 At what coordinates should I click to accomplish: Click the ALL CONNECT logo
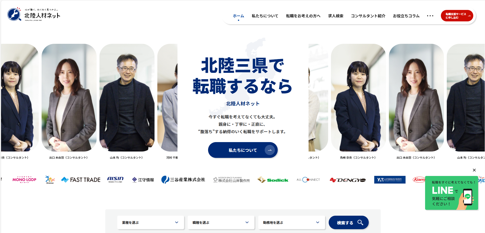[308, 180]
